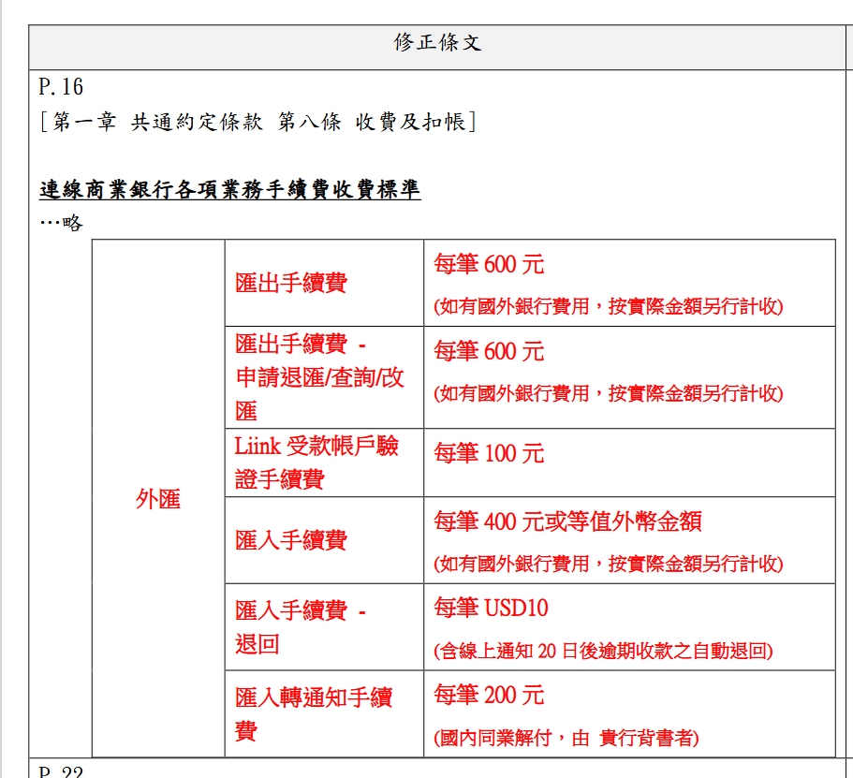
Task: Select the 外匯 category cell
Action: click(157, 499)
